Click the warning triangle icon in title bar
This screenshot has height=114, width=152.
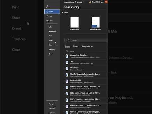coord(90,2)
